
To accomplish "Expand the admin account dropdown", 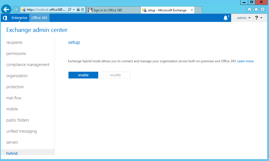I will (x=244, y=18).
